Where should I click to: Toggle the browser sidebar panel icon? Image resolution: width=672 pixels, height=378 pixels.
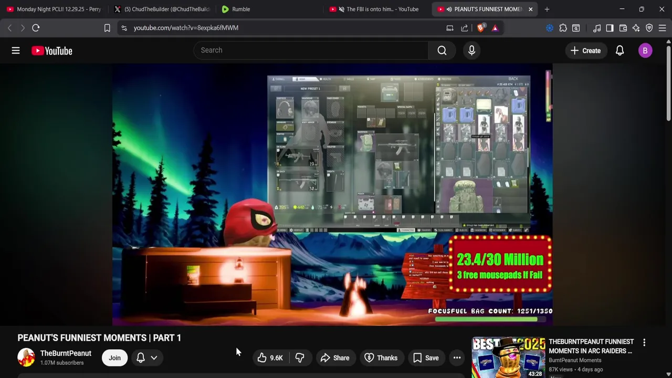click(x=610, y=28)
